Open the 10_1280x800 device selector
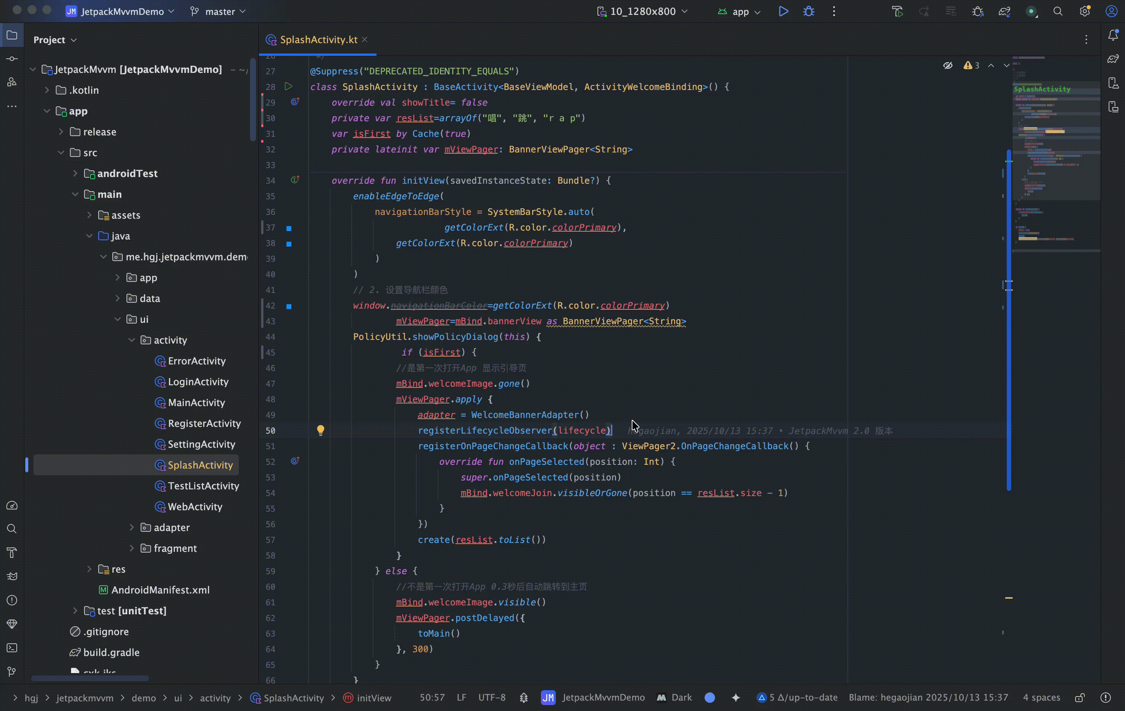 pos(643,11)
